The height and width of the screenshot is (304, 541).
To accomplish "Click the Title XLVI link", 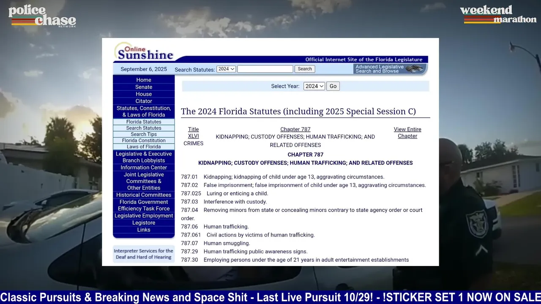I will 194,133.
